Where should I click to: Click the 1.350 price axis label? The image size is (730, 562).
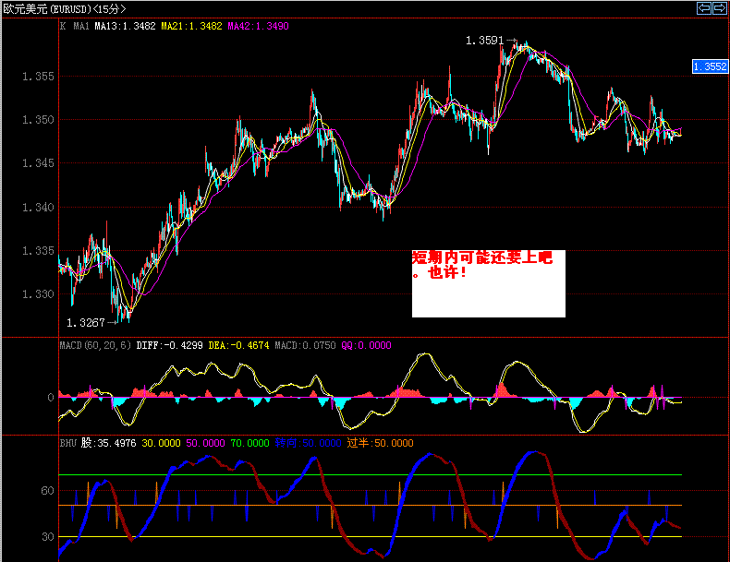coord(38,120)
